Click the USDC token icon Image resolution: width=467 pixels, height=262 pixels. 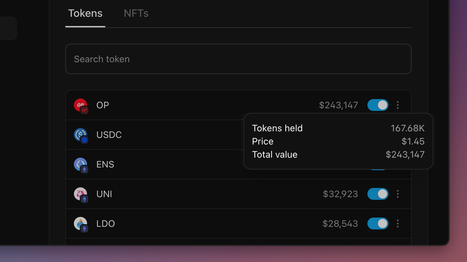pyautogui.click(x=80, y=134)
